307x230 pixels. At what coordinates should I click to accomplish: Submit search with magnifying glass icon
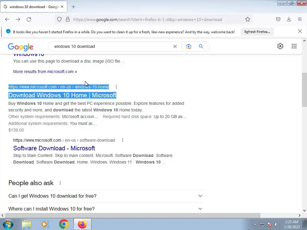(201, 46)
